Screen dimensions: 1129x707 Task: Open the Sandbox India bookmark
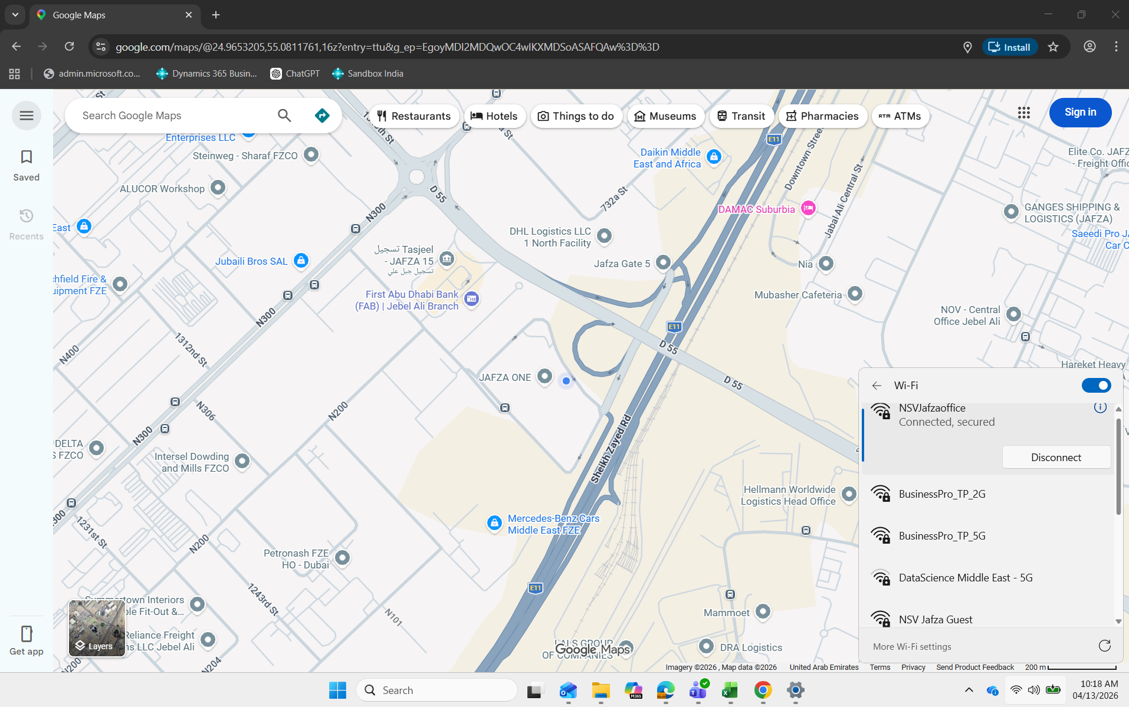(368, 74)
